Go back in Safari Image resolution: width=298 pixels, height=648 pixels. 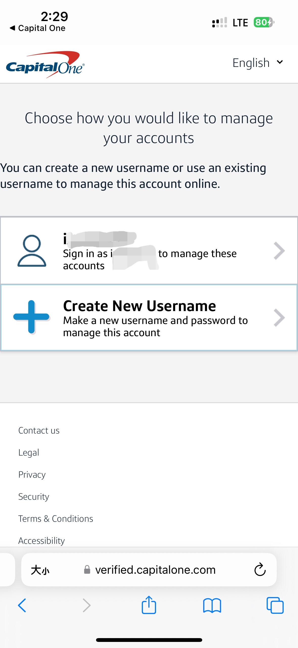coord(22,605)
